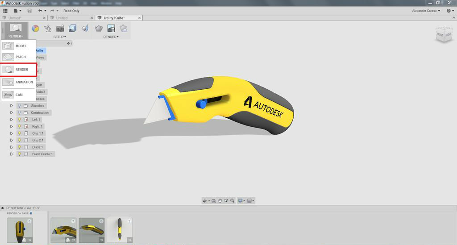Select RENDER in the workspace menu
Screen dimensions: 457x245
click(18, 70)
